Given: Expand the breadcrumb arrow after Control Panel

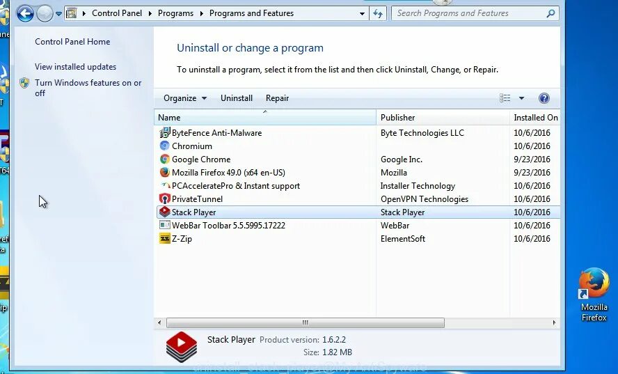Looking at the screenshot, I should tap(150, 13).
